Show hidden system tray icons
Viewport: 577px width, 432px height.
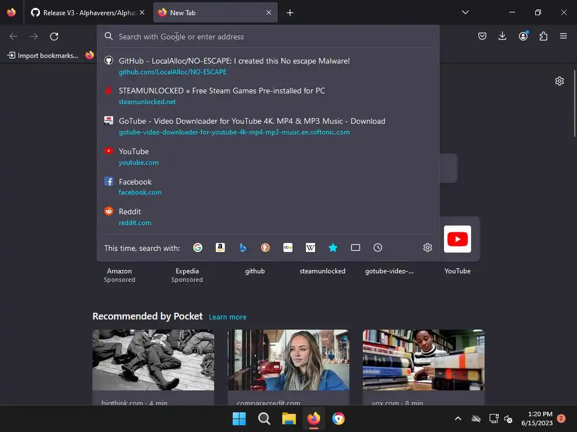point(458,418)
